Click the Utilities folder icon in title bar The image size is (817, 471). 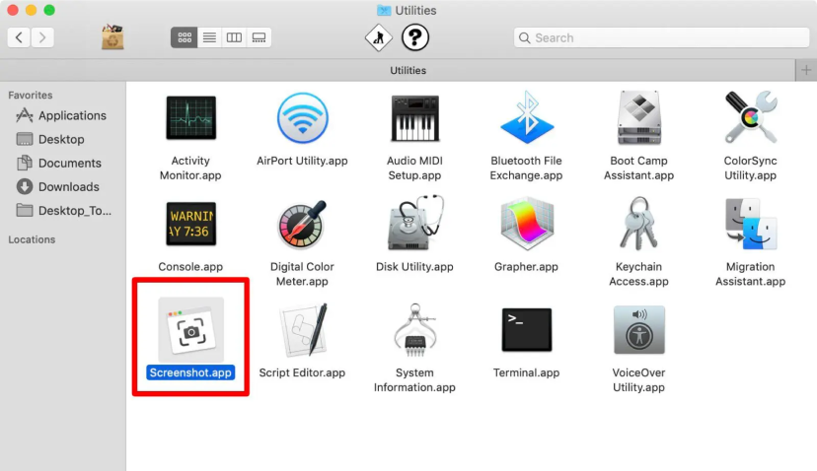click(x=384, y=10)
